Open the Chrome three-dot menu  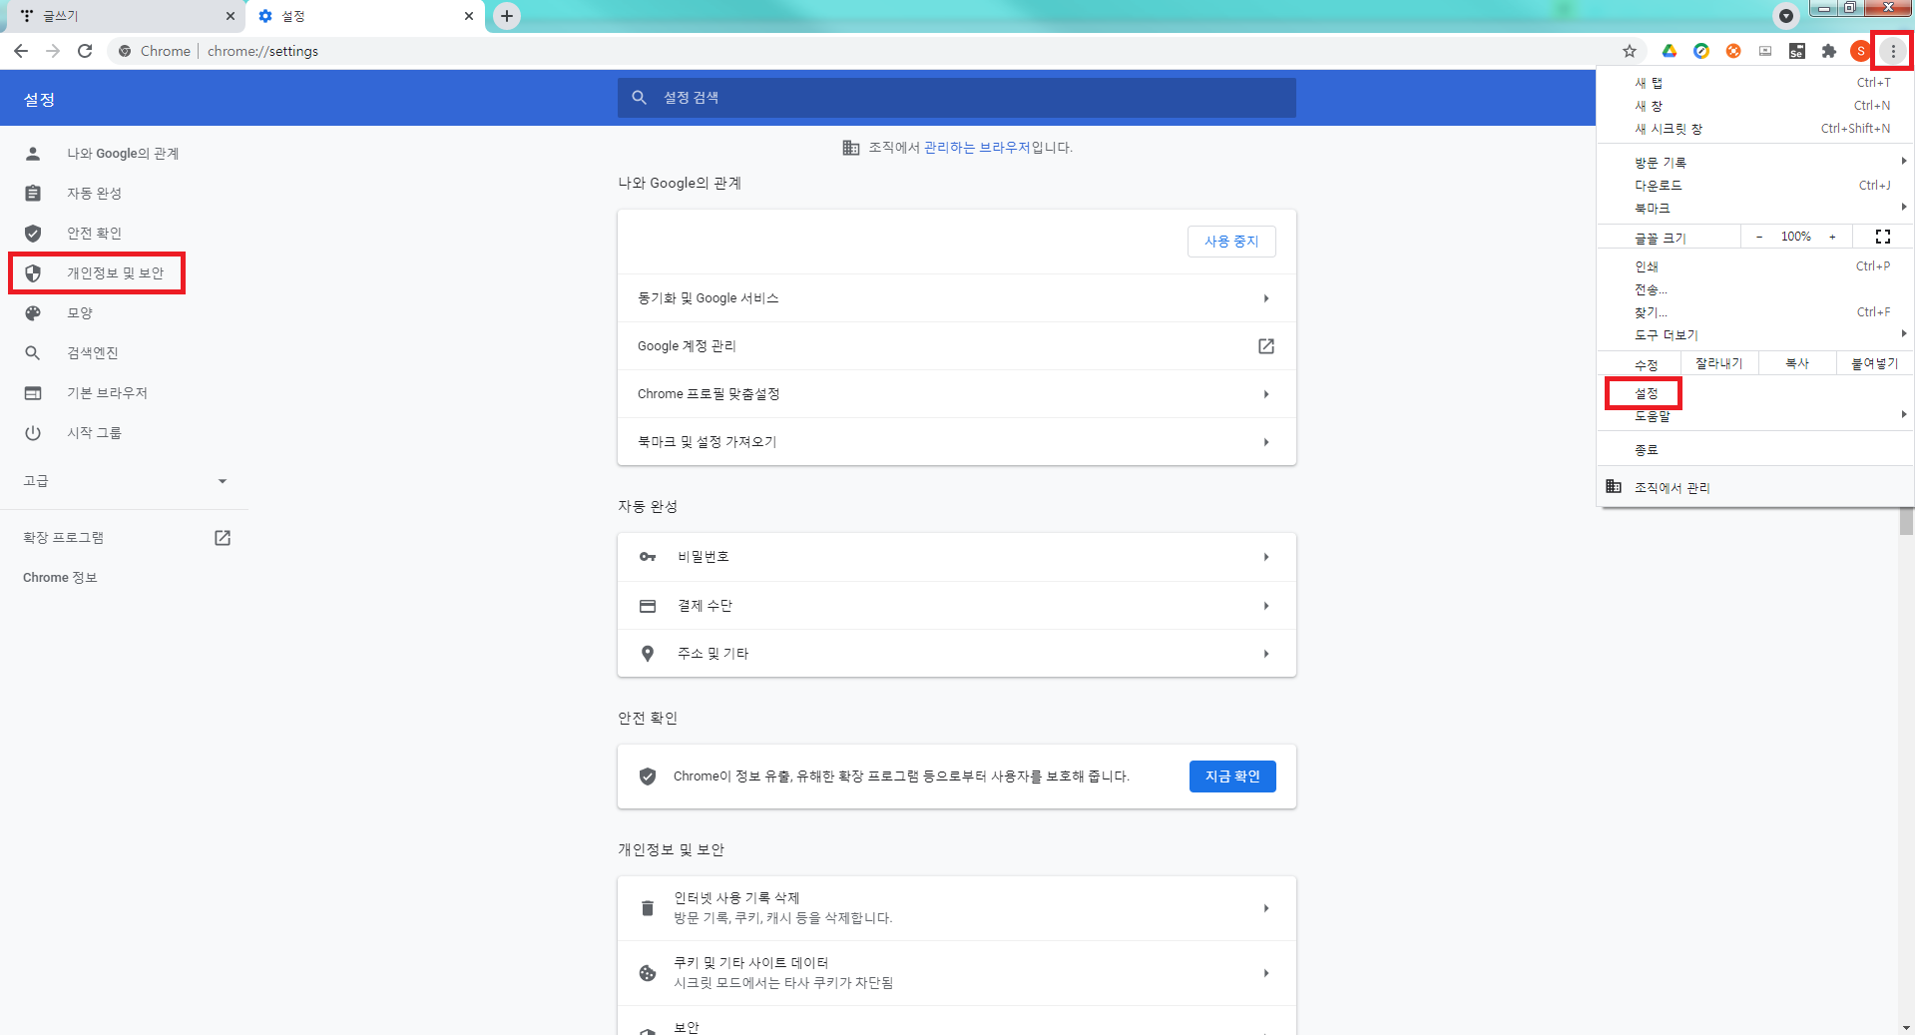pyautogui.click(x=1893, y=51)
